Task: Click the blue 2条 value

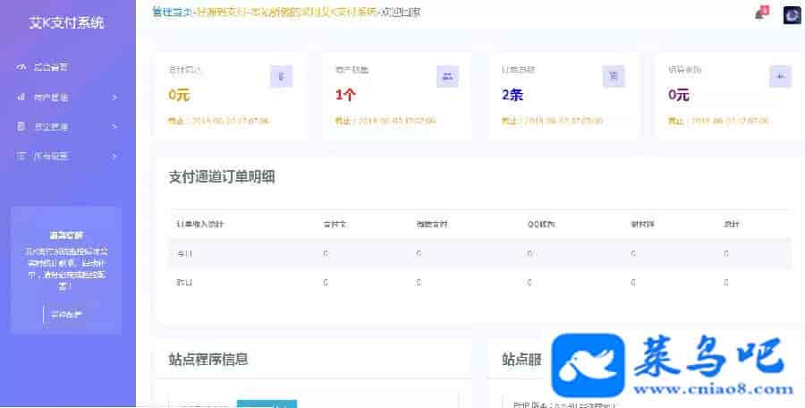Action: coord(513,95)
